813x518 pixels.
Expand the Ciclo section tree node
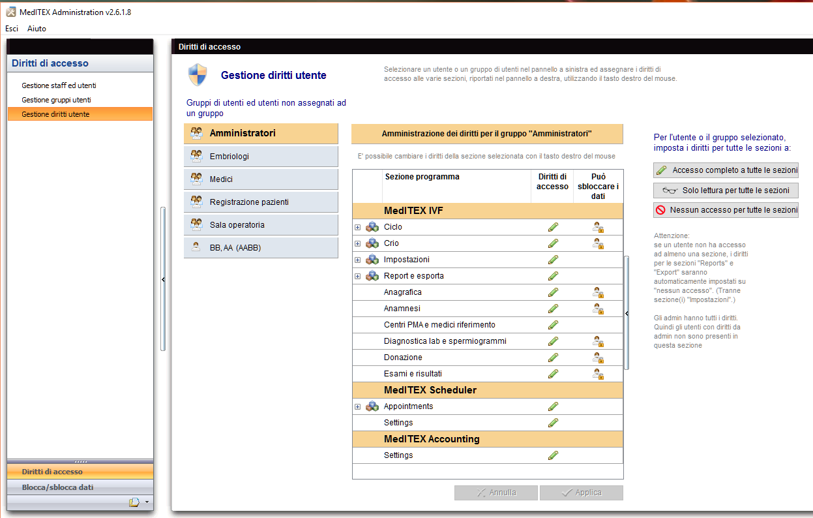[357, 227]
